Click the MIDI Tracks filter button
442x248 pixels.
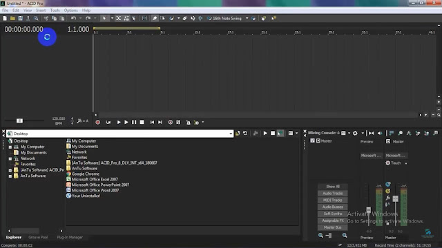(x=333, y=200)
